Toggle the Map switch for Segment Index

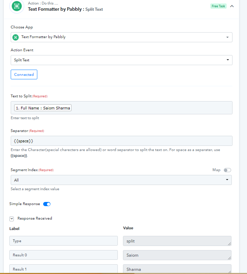point(227,170)
